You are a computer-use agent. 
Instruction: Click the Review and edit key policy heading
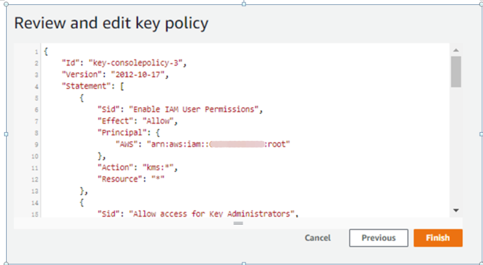click(111, 23)
